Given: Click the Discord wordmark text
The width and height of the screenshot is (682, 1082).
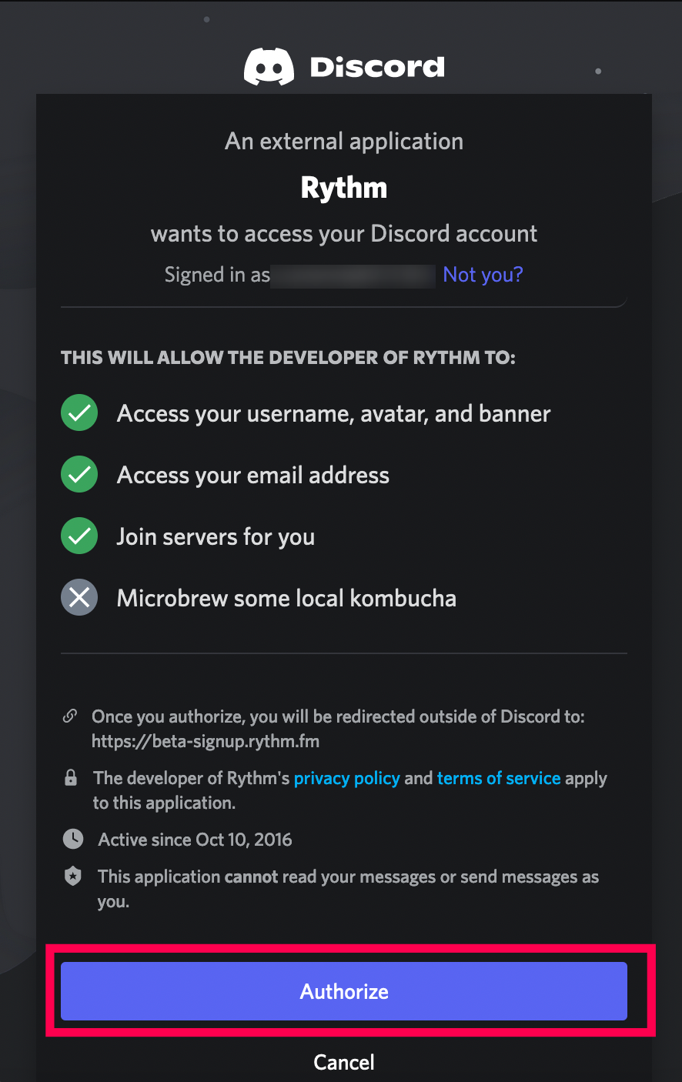Looking at the screenshot, I should pos(377,67).
